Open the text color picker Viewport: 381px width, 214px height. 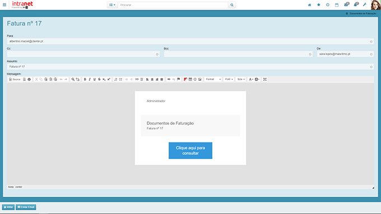tap(251, 79)
